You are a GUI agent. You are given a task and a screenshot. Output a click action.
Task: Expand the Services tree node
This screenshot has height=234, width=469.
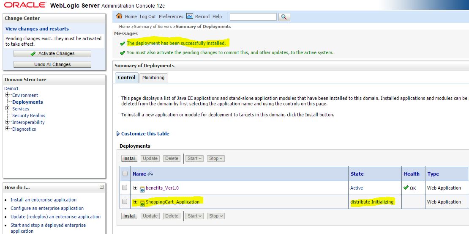(x=8, y=108)
